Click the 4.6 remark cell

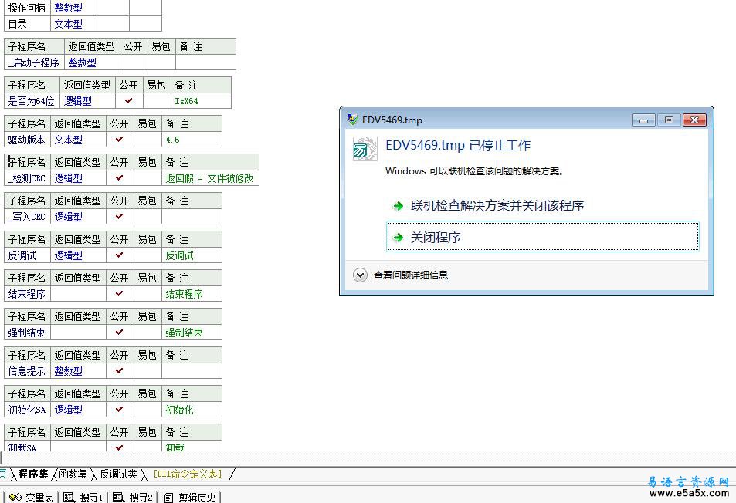[x=192, y=139]
